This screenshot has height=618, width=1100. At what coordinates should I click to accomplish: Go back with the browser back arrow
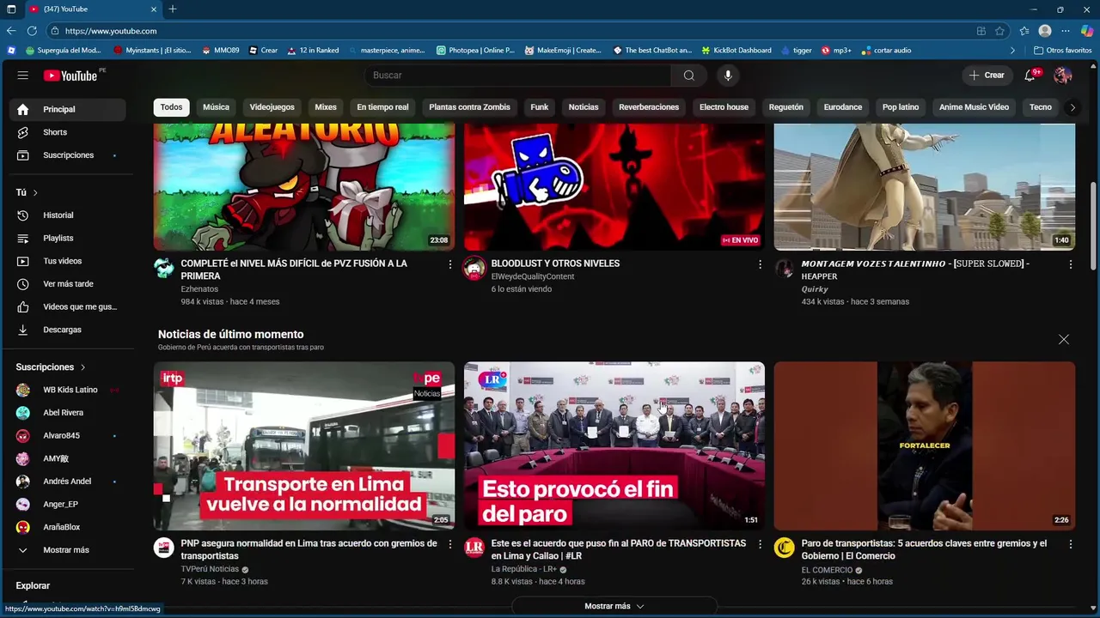point(11,31)
